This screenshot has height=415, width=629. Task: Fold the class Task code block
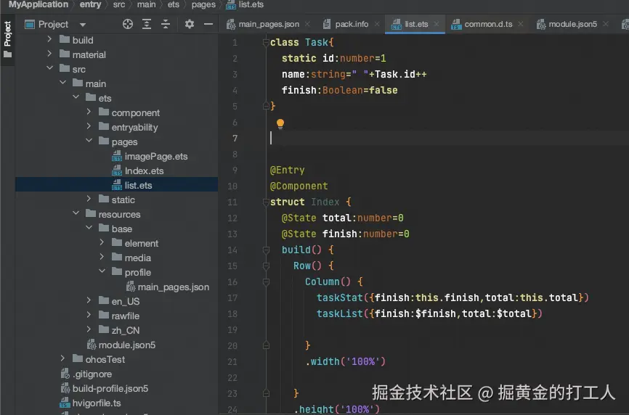266,42
